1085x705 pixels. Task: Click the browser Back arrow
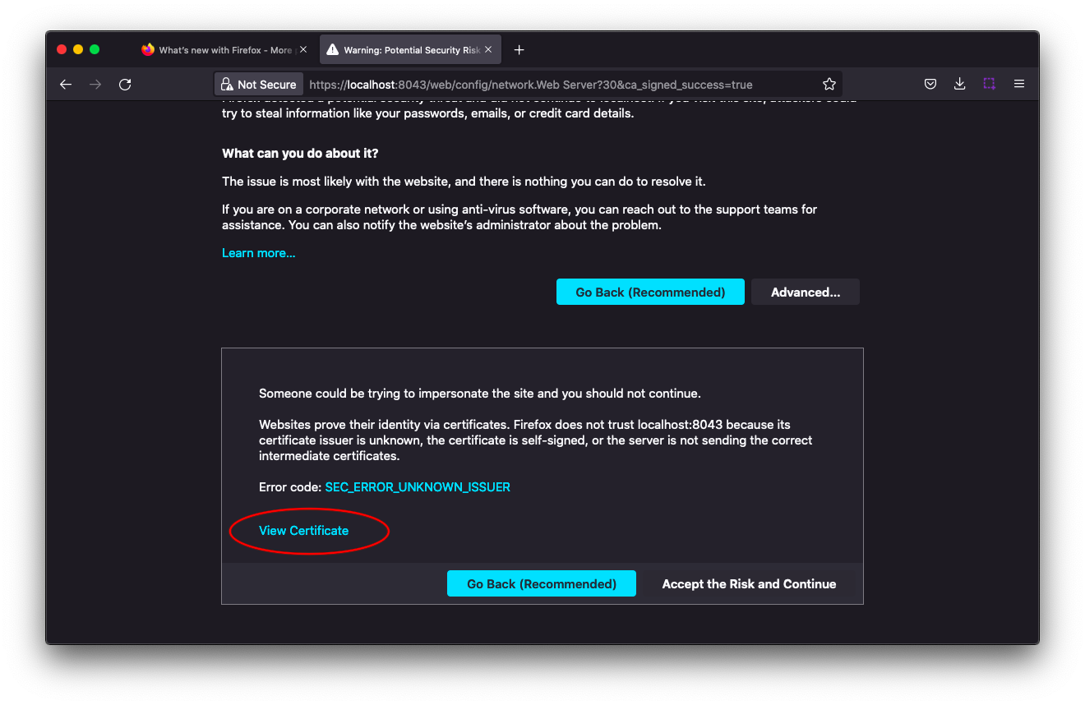[66, 84]
